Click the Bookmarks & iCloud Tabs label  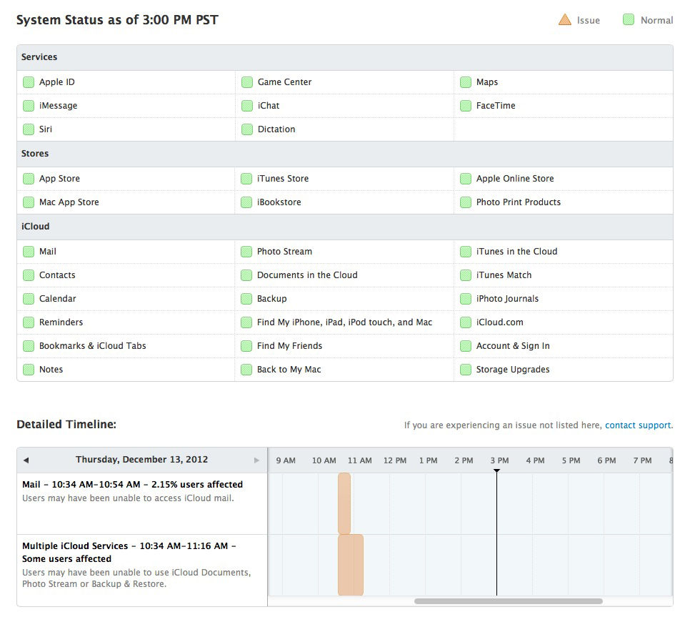[x=92, y=346]
